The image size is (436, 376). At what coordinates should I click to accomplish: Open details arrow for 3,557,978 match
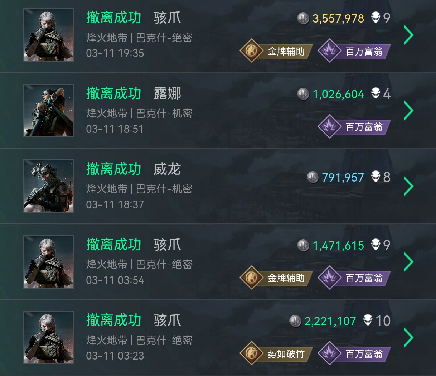coord(408,35)
